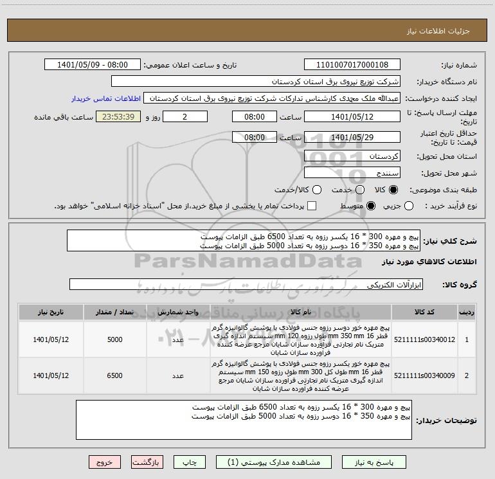Select the 'کالا' radio button

(x=393, y=190)
